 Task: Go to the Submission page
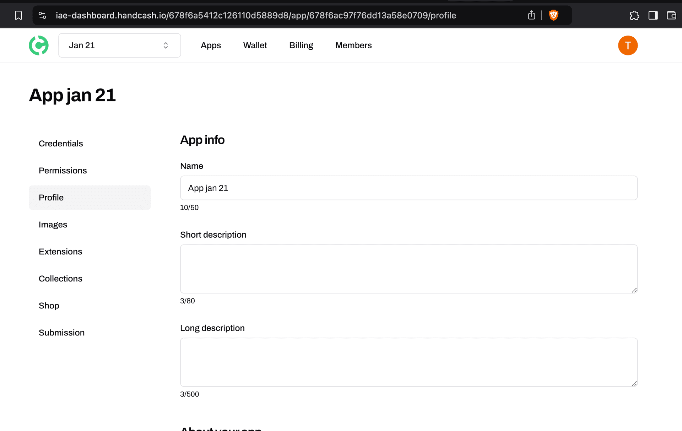click(x=61, y=333)
